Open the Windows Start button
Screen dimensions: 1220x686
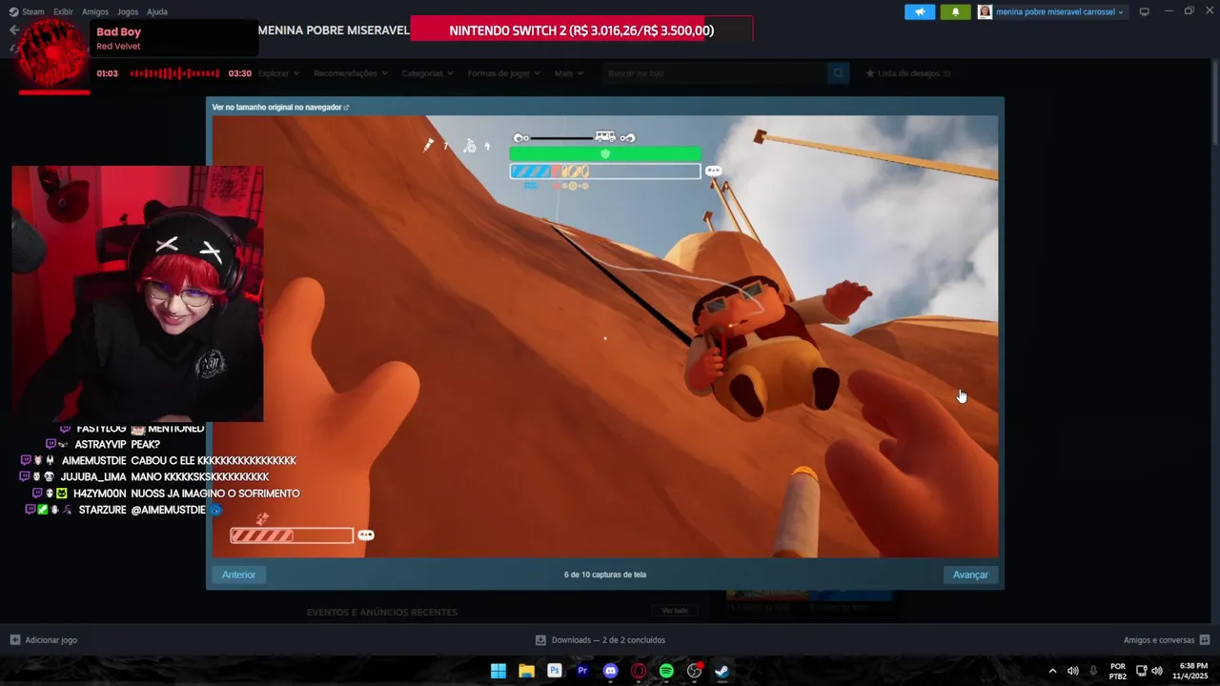point(498,671)
